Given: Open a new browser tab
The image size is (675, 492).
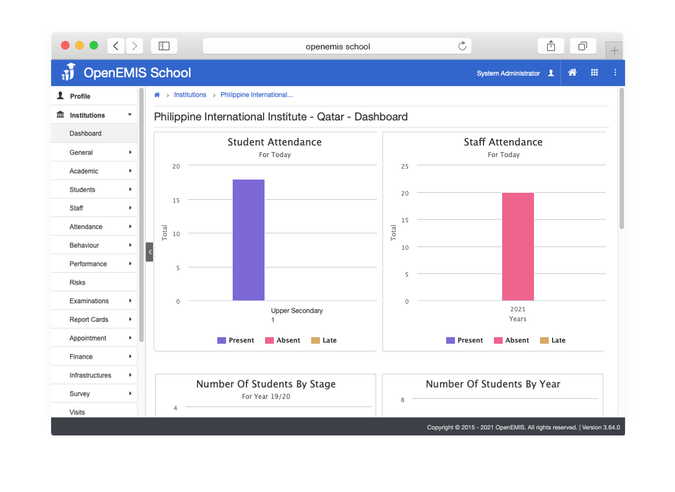Looking at the screenshot, I should pos(614,51).
